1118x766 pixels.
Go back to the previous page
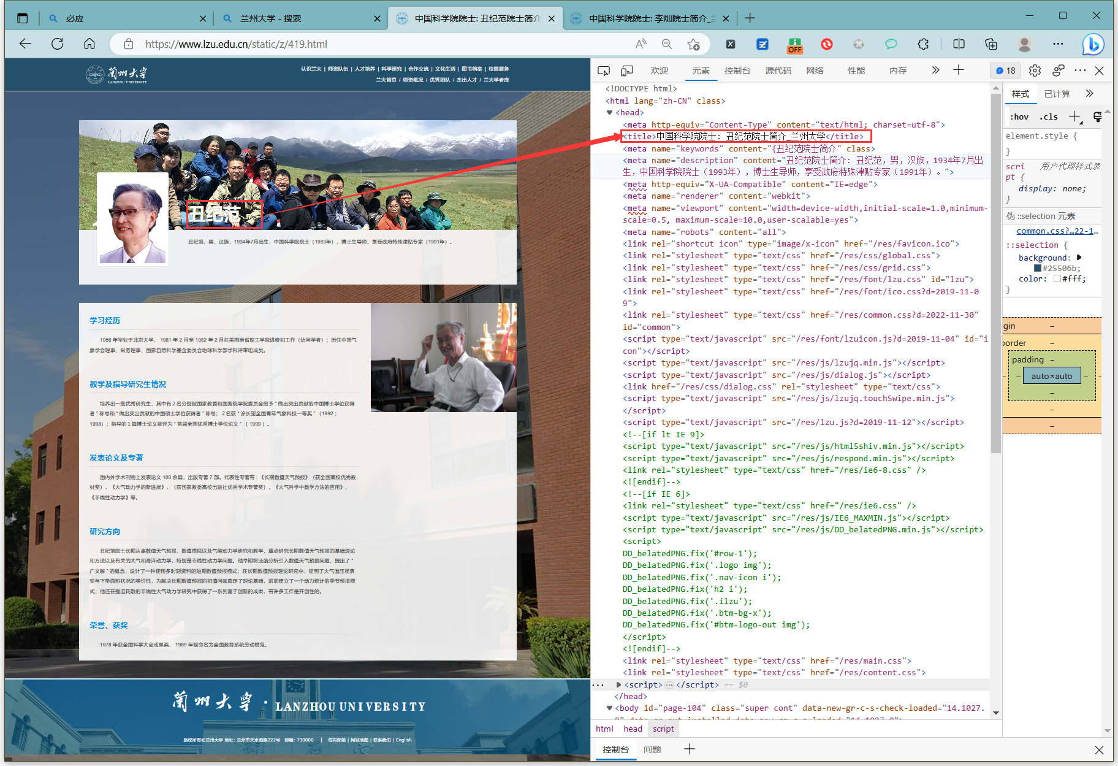click(25, 44)
